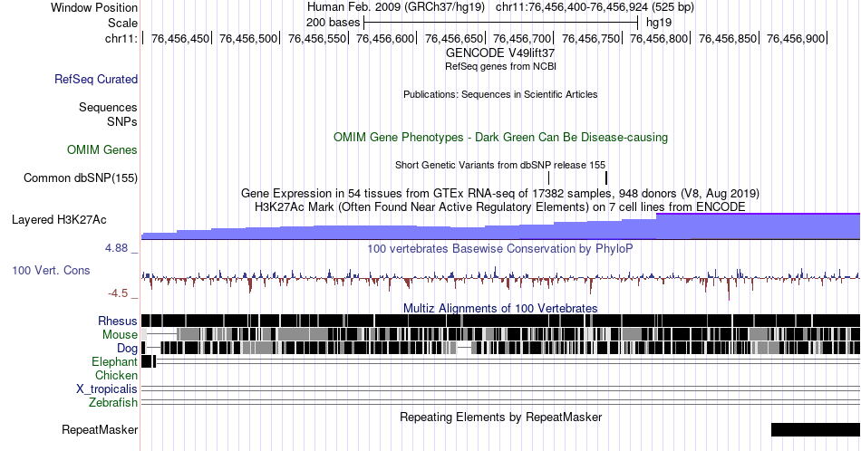Click the SNPs track label
The width and height of the screenshot is (861, 451).
pyautogui.click(x=122, y=121)
